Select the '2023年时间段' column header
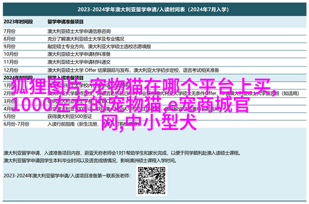Image resolution: width=309 pixels, height=204 pixels. pos(18,22)
